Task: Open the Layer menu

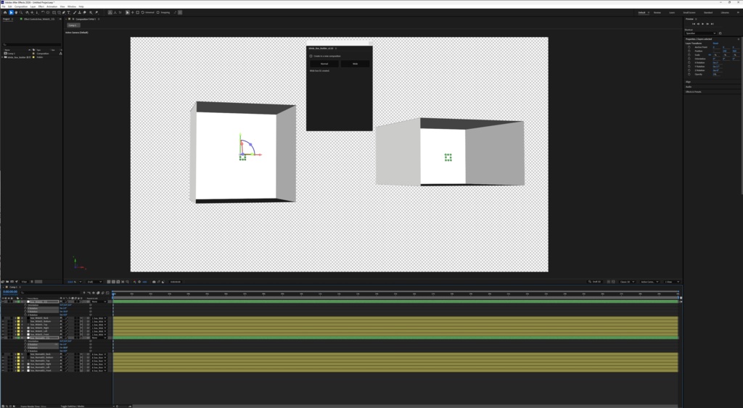Action: 33,7
